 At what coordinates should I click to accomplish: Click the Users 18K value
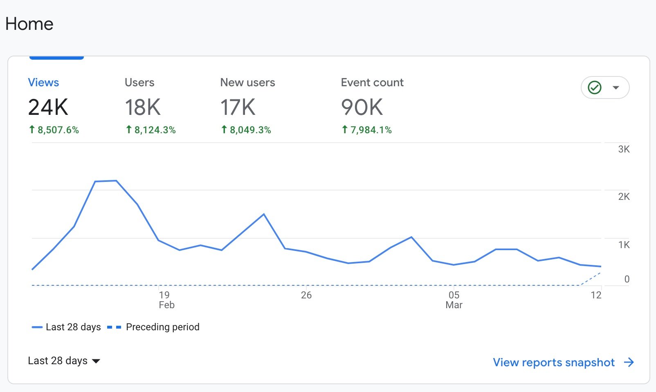click(143, 108)
